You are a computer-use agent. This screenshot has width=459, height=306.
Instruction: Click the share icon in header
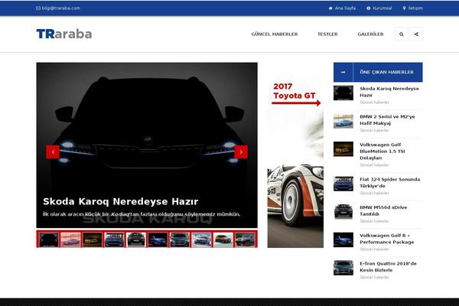coord(416,34)
